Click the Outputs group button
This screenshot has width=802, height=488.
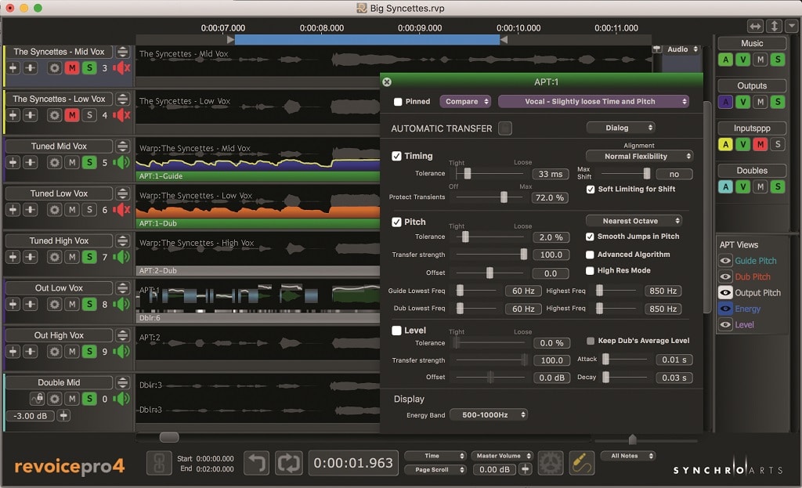[x=752, y=86]
